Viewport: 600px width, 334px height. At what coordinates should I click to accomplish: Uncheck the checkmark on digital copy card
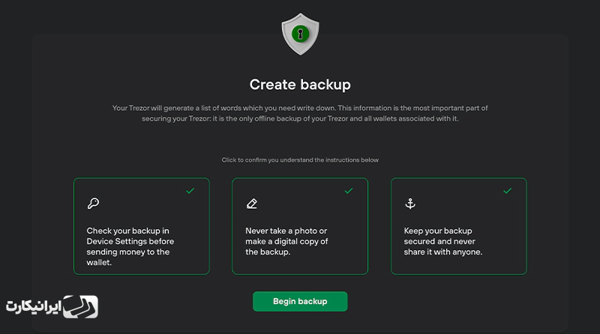click(x=349, y=191)
